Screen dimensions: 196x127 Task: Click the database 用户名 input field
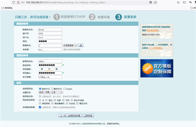point(50,37)
